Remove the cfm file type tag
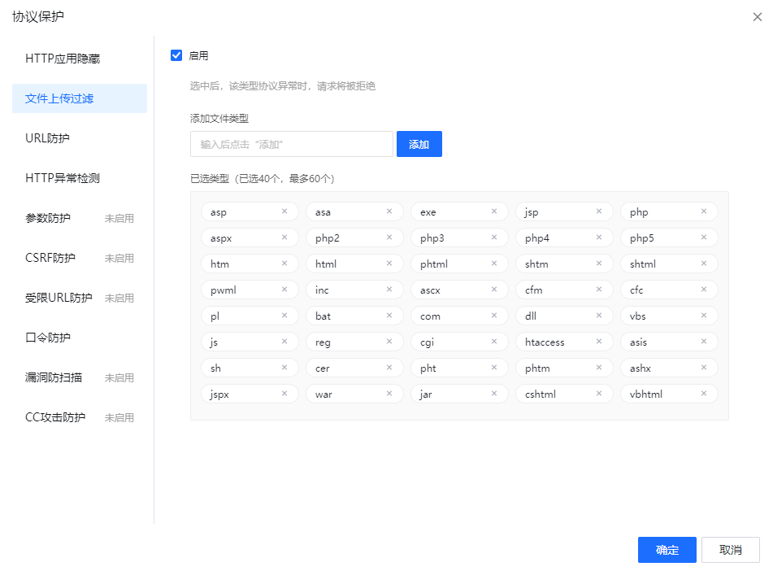This screenshot has width=773, height=571. (599, 290)
